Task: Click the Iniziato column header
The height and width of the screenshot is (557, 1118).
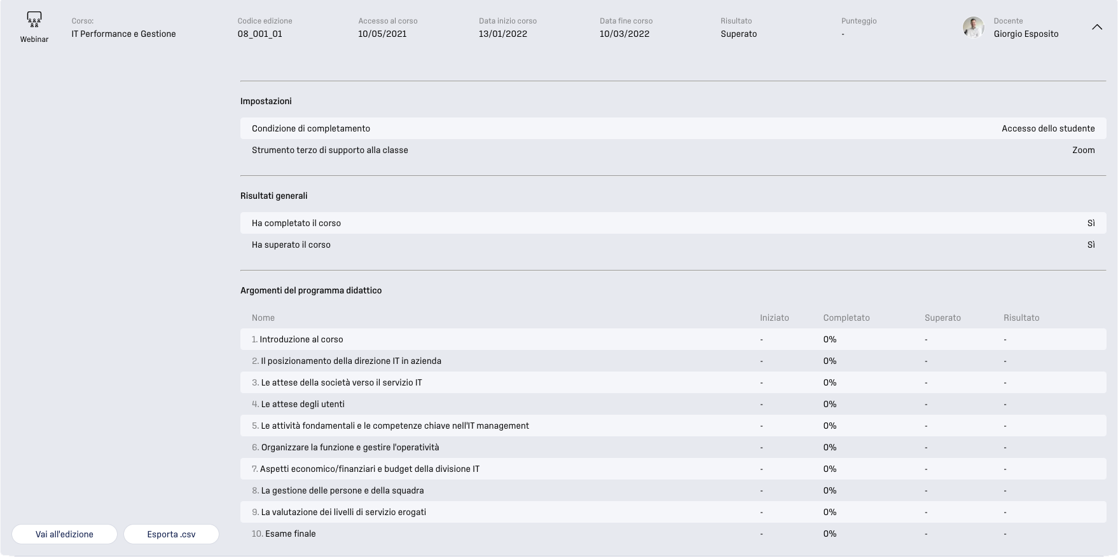Action: click(x=774, y=318)
